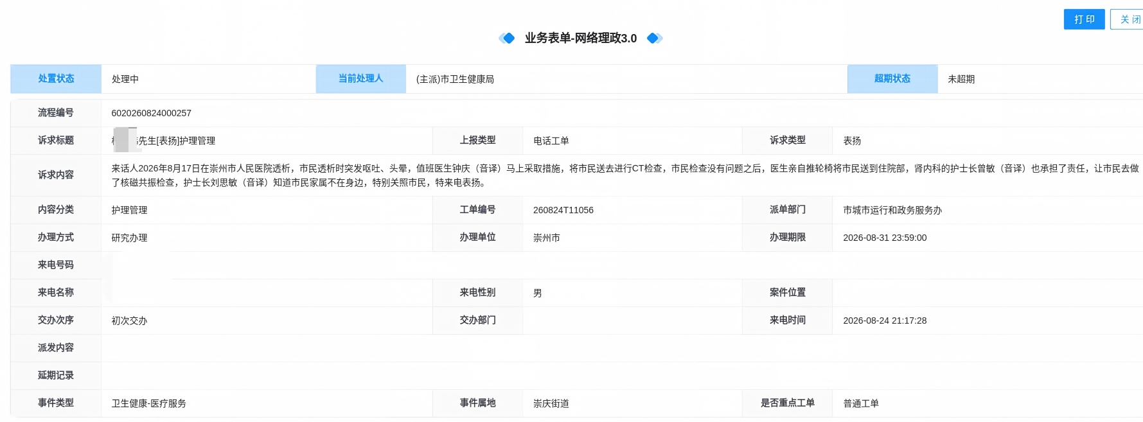This screenshot has height=422, width=1143.
Task: Click the 打印 print button
Action: (x=1084, y=19)
